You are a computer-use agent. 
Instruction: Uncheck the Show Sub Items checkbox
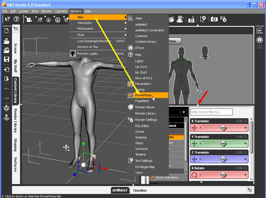[152, 177]
